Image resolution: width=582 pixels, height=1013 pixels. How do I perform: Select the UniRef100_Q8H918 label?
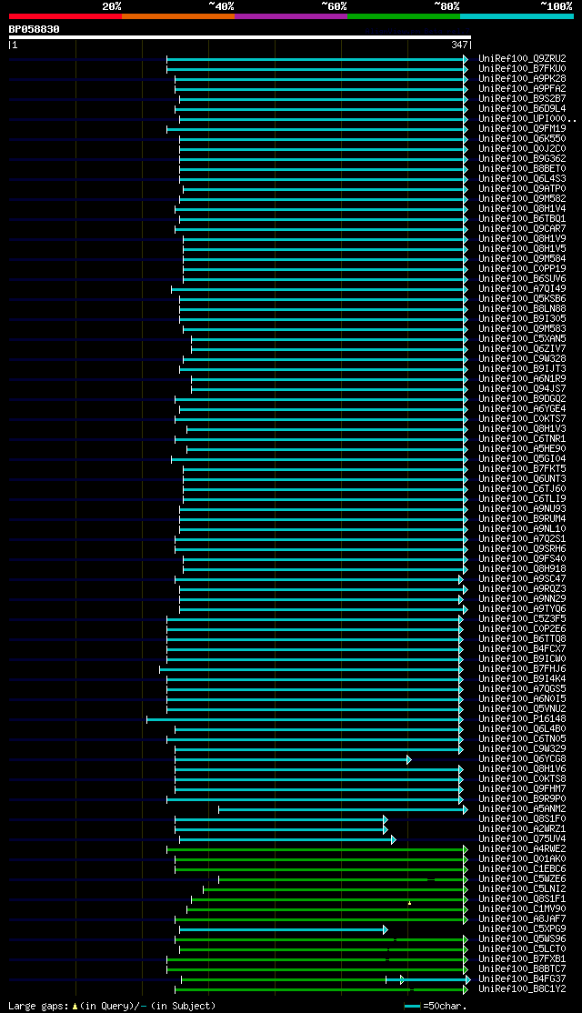(522, 569)
